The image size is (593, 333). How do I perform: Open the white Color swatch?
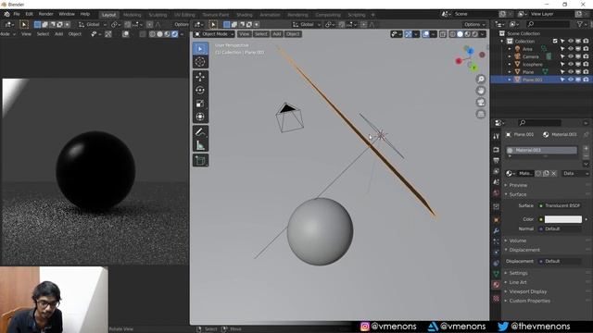tap(563, 219)
